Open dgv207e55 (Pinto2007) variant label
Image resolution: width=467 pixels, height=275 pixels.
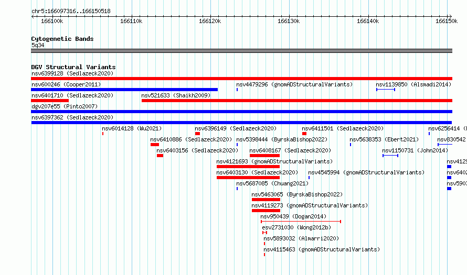65,106
